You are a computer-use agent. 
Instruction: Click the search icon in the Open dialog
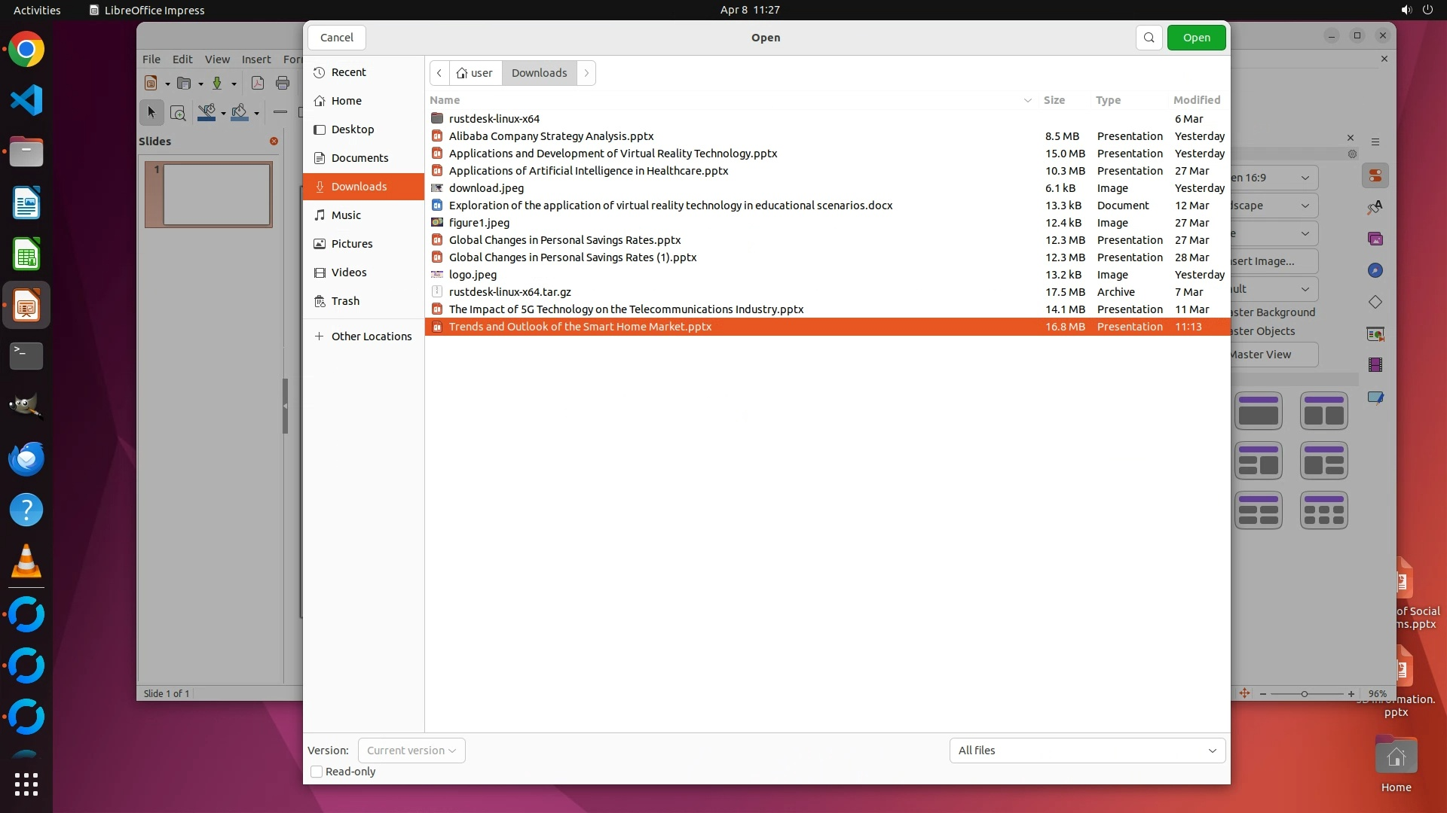coord(1149,38)
